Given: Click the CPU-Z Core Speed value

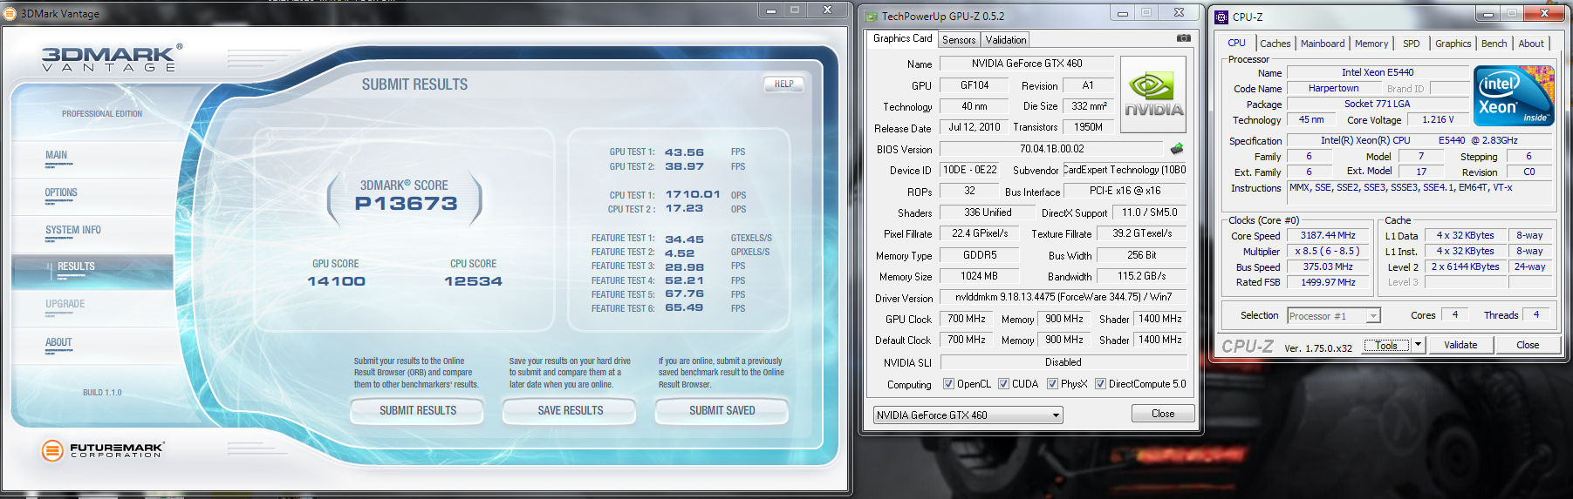Looking at the screenshot, I should pos(1328,235).
